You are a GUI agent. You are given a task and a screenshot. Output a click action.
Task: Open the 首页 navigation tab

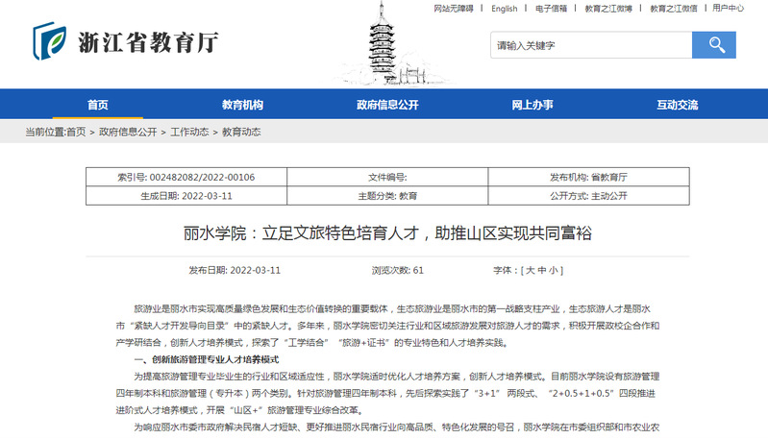tap(97, 104)
